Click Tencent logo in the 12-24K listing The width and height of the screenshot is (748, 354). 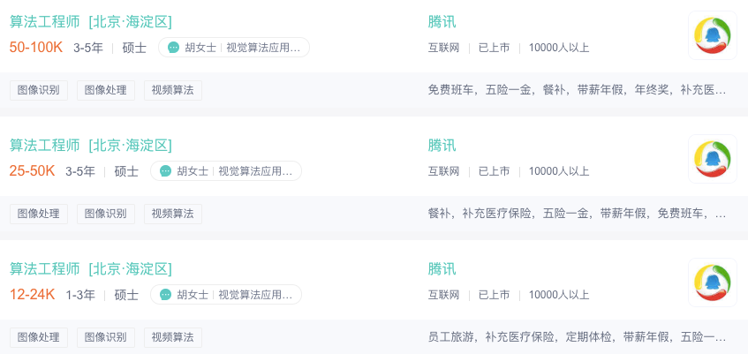(x=712, y=282)
